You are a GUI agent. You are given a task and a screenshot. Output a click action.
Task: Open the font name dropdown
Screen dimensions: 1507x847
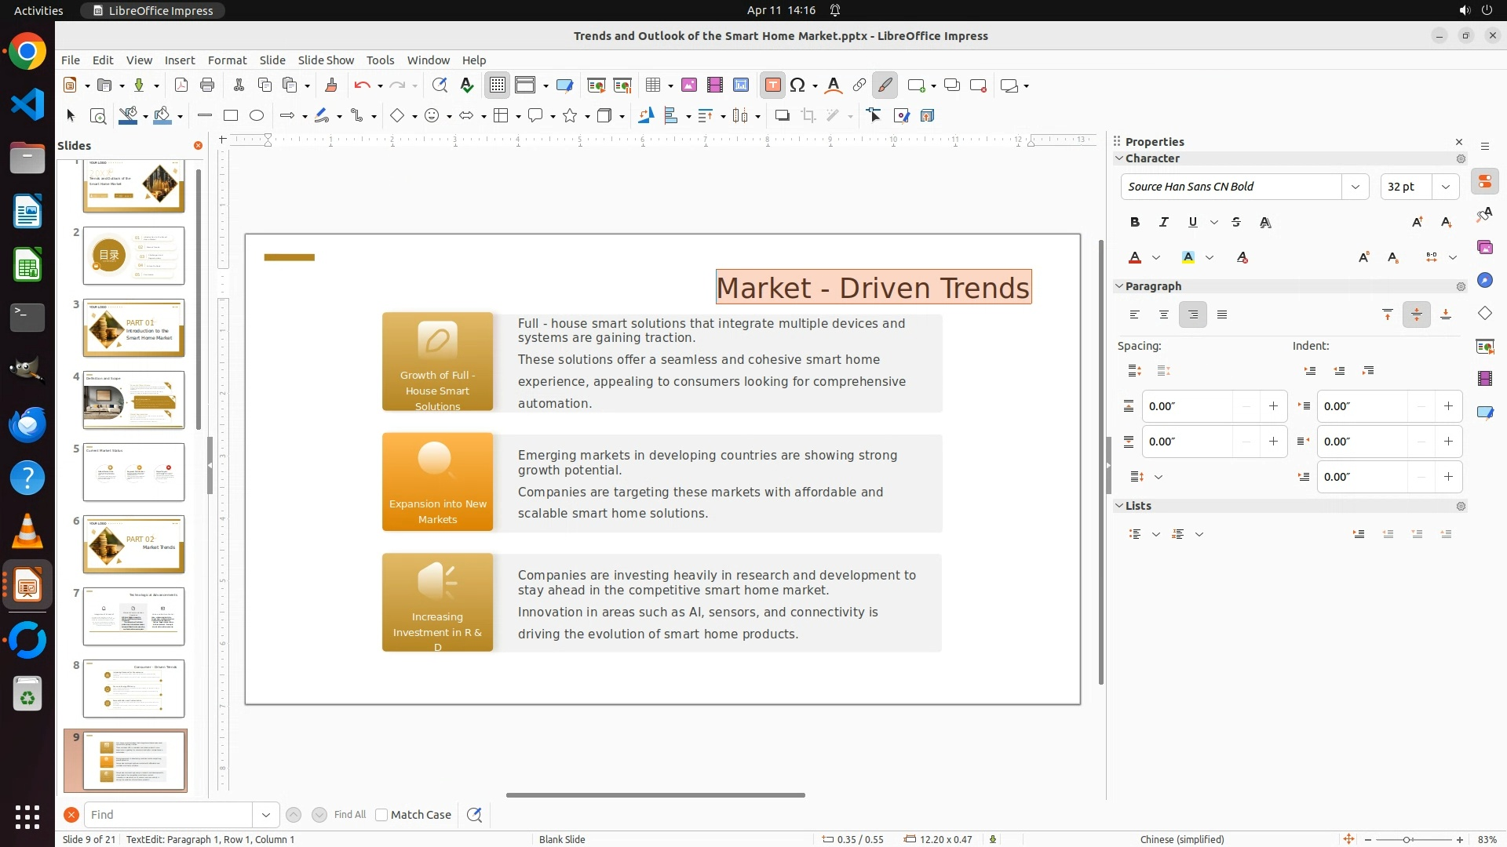1355,187
